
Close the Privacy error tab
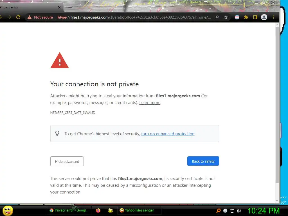59,7
